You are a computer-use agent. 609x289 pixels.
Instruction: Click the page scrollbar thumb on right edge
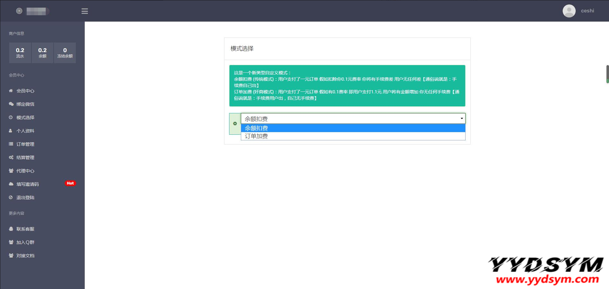click(607, 74)
